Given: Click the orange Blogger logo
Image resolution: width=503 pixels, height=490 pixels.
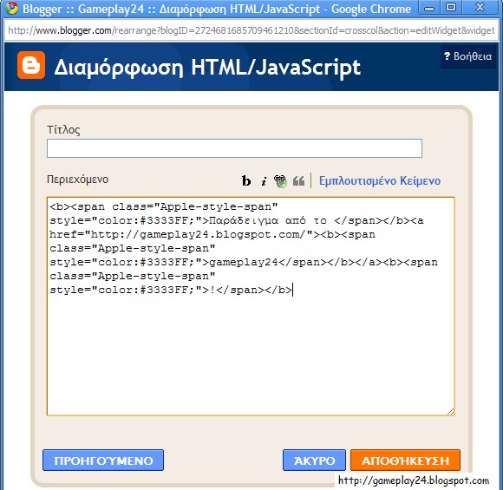Looking at the screenshot, I should (x=31, y=65).
